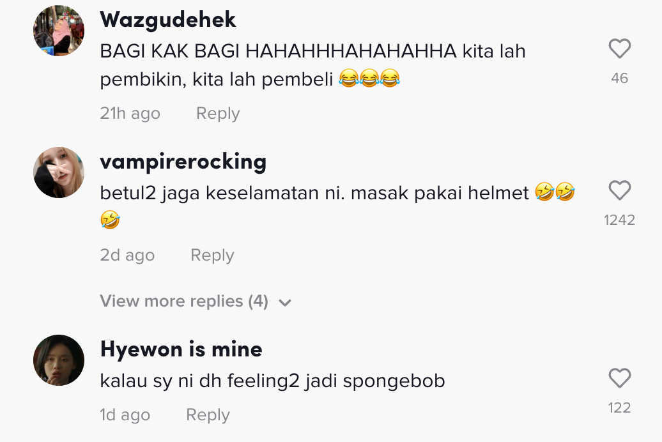Open Wazgudehek's profile picture
This screenshot has width=662, height=442.
pyautogui.click(x=59, y=31)
